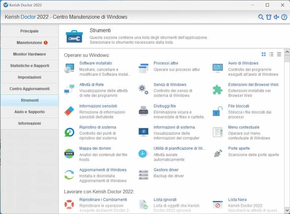The image size is (290, 214).
Task: Click the green puzzle piece extensions icon
Action: [217, 90]
